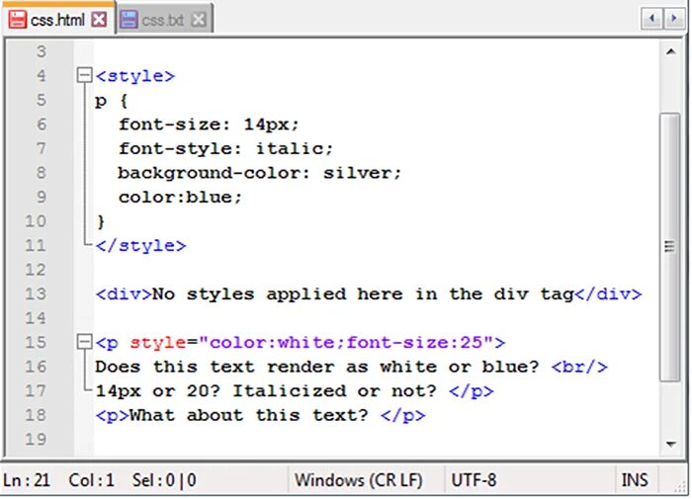Click the 'color:blue;' line

coord(180,197)
